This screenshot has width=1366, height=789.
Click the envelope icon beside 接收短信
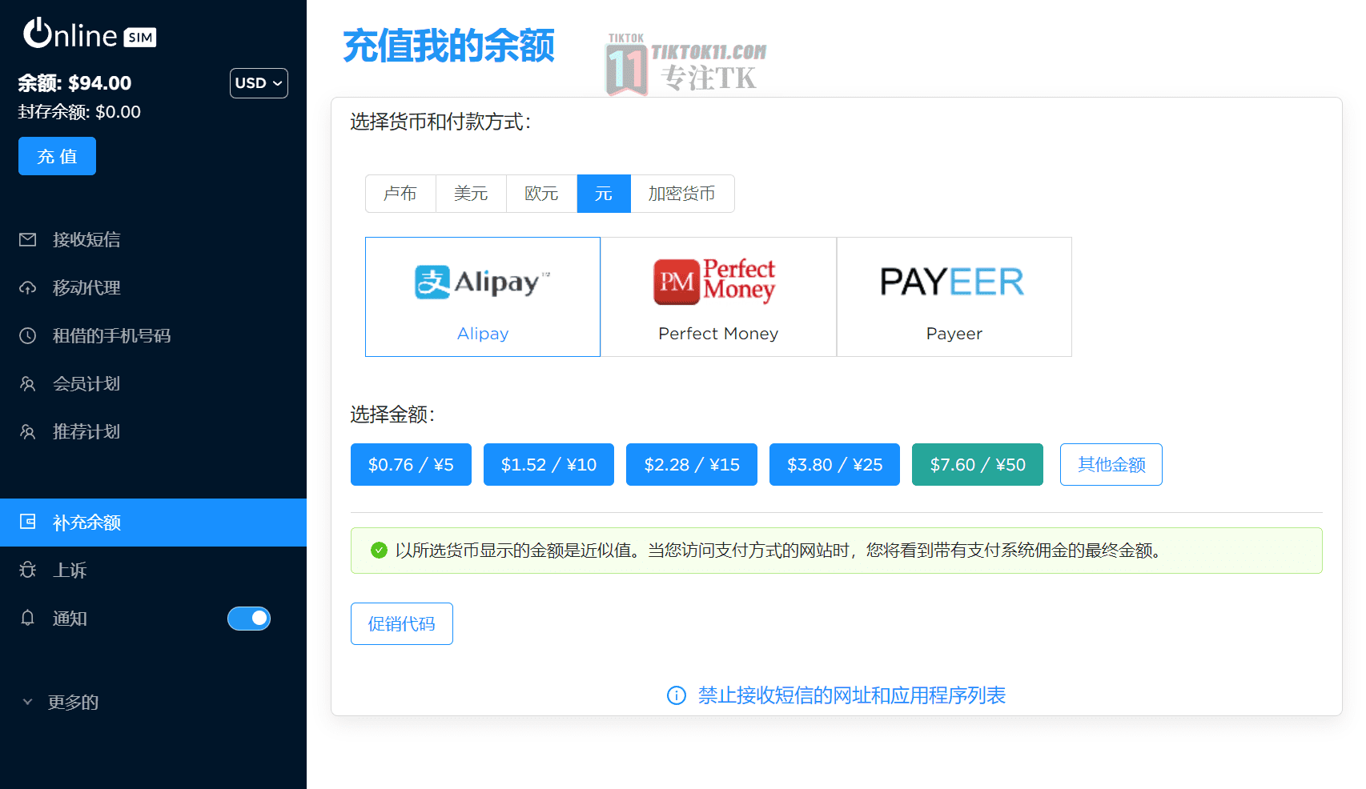[x=28, y=239]
